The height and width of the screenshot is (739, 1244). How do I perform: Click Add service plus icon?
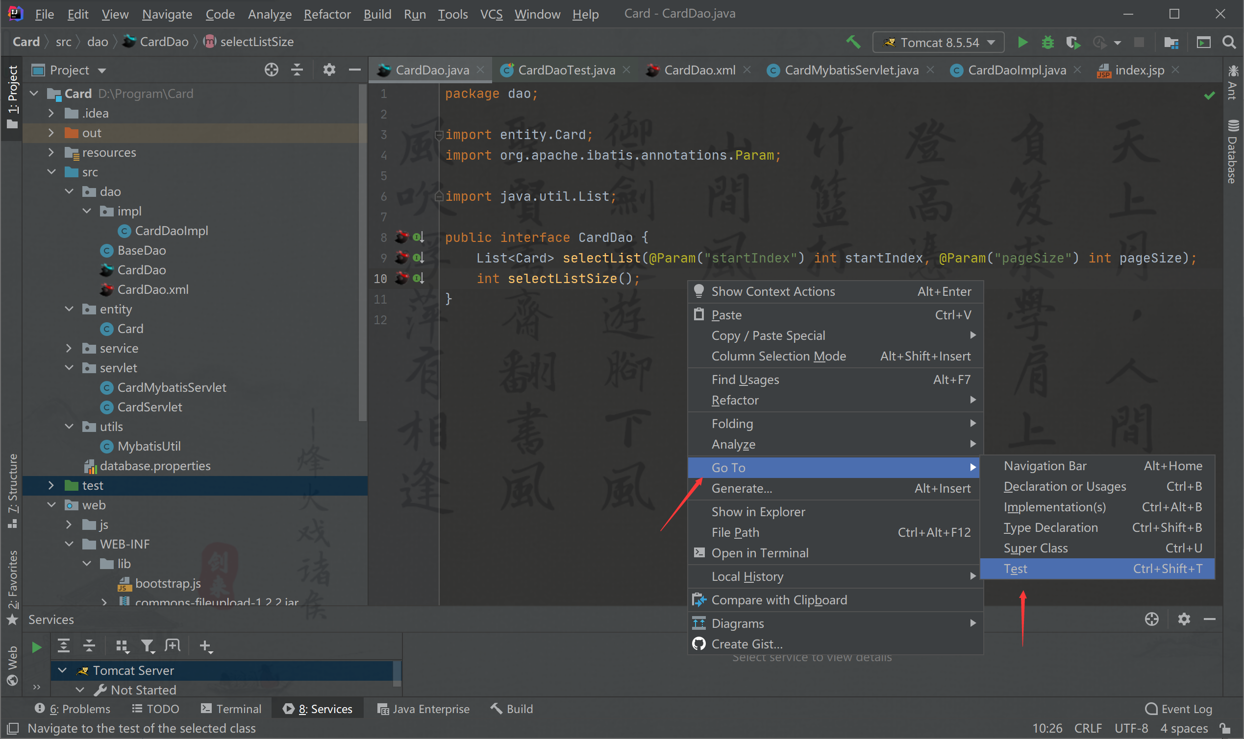point(205,646)
